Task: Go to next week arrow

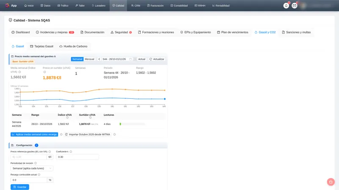Action: point(135,59)
